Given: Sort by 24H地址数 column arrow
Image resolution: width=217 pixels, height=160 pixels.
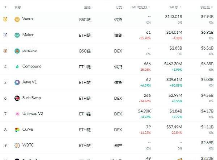Looking at the screenshot, I should pyautogui.click(x=150, y=7).
